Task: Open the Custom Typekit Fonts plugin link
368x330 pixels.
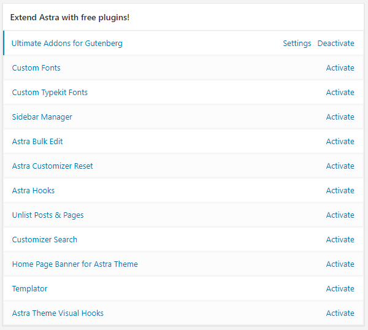Action: point(50,93)
